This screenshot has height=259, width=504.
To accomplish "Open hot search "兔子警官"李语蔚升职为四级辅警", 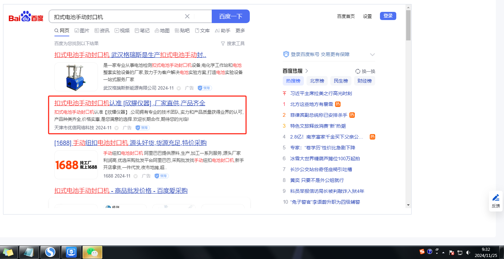I will (x=325, y=202).
